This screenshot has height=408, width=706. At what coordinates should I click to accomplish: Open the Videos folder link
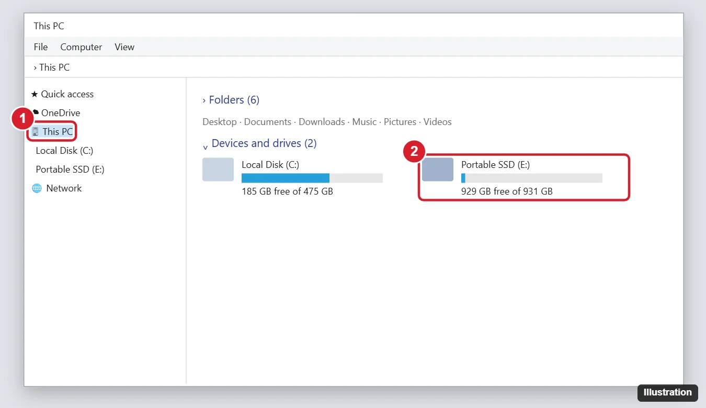(x=438, y=122)
